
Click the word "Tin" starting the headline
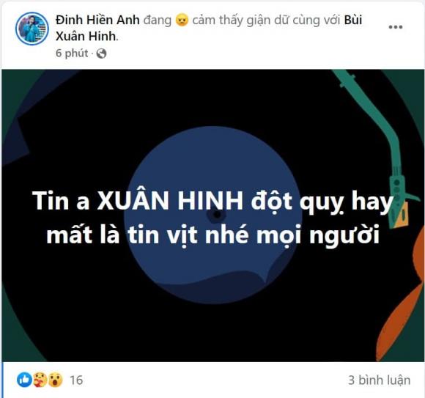(51, 201)
